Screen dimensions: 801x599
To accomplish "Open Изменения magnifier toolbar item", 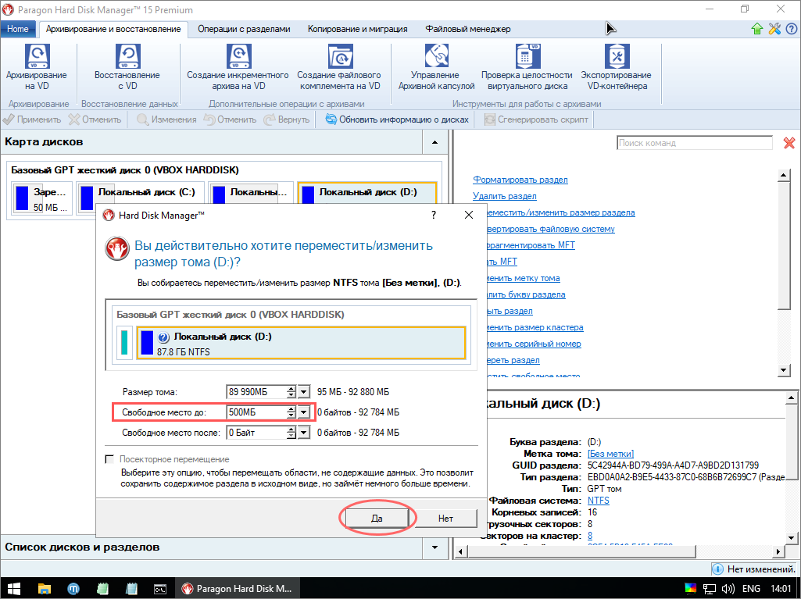I will click(x=166, y=119).
